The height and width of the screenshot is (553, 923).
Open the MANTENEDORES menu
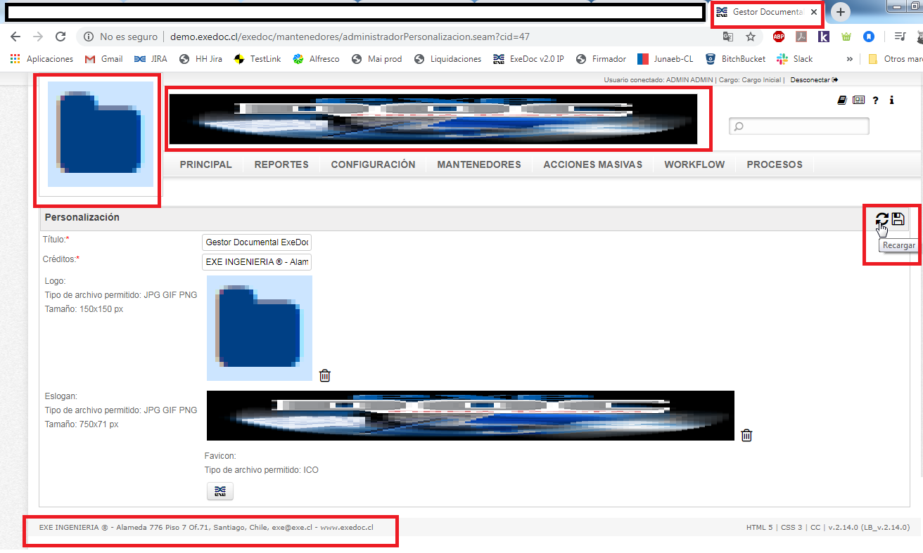click(479, 164)
